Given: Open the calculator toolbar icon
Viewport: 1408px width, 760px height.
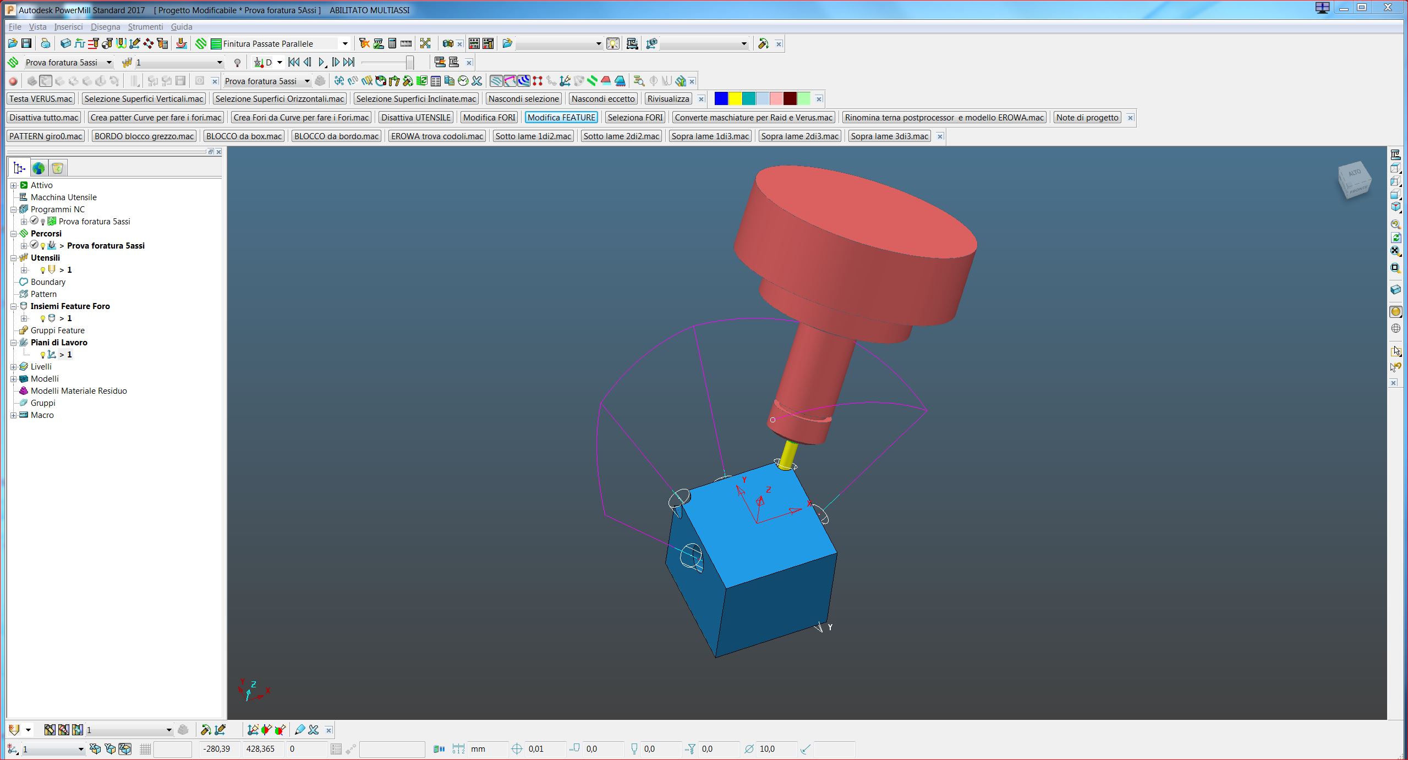Looking at the screenshot, I should tap(393, 43).
